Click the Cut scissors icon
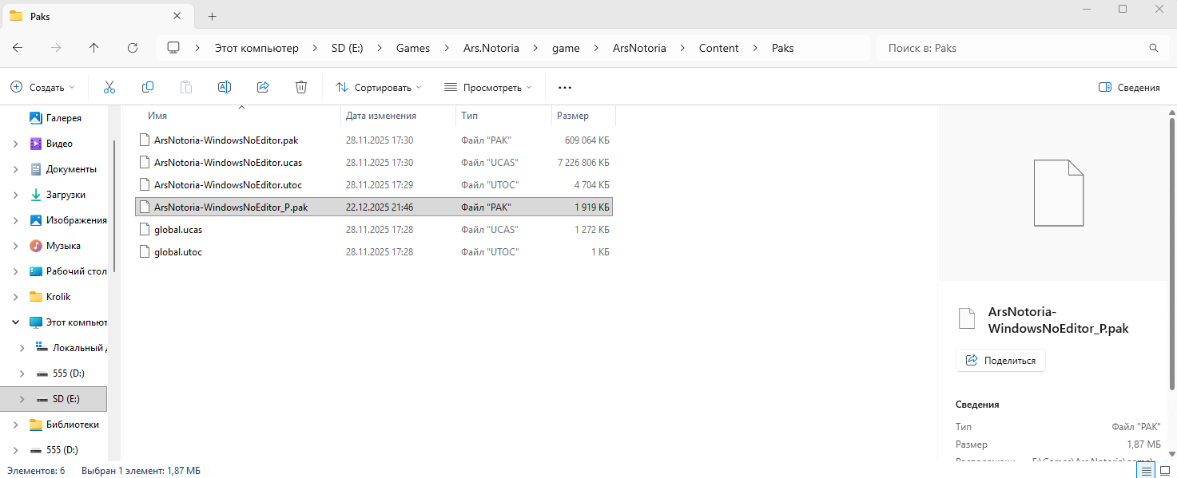 pos(109,87)
